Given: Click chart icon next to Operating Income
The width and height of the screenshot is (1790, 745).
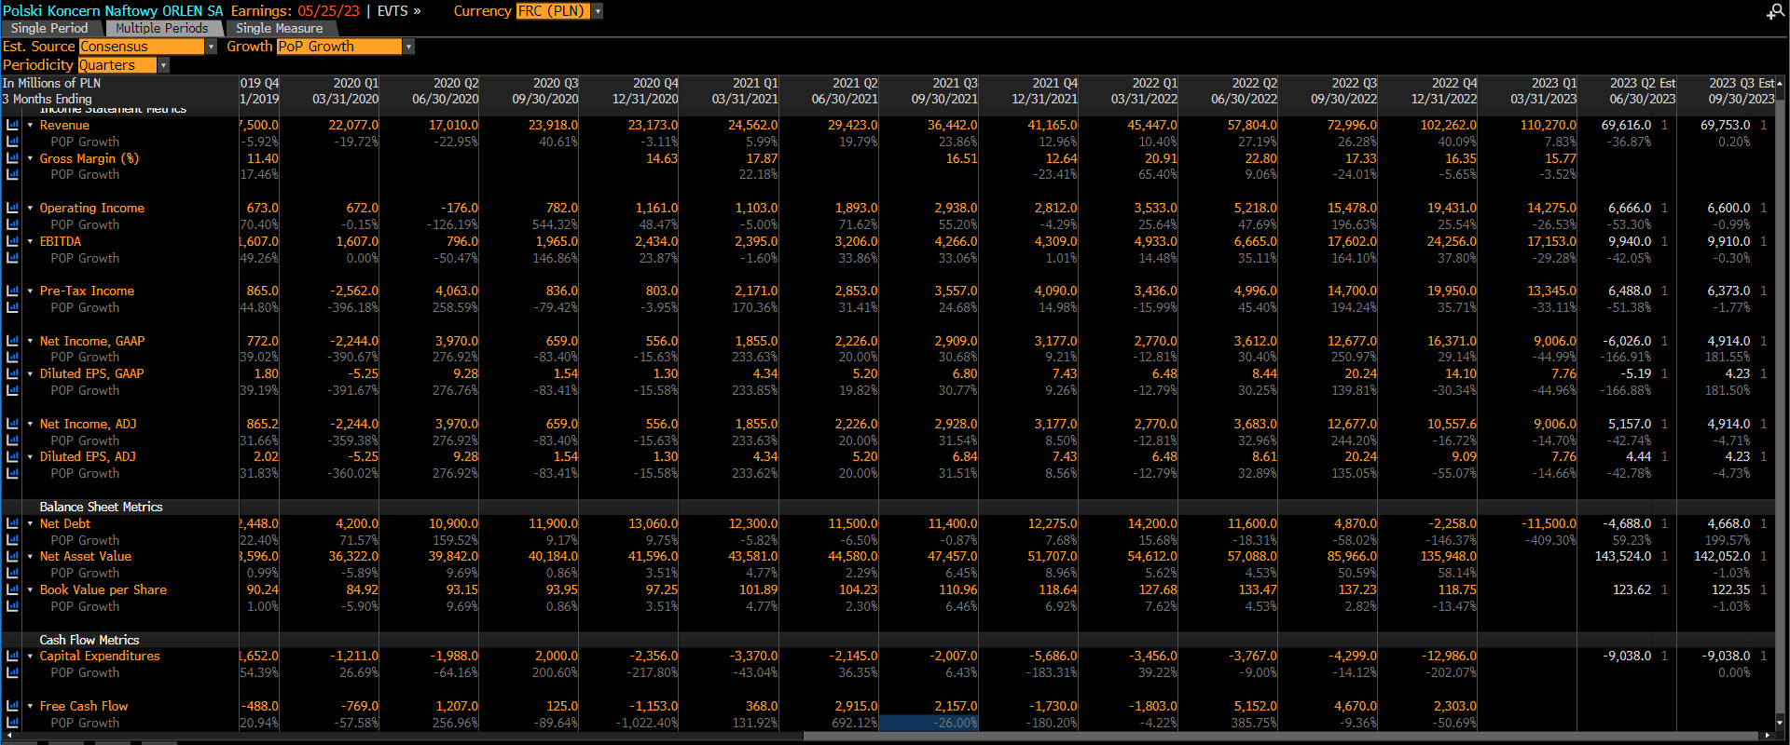Looking at the screenshot, I should (12, 208).
